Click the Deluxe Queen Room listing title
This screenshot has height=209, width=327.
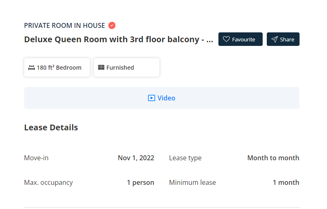(119, 39)
